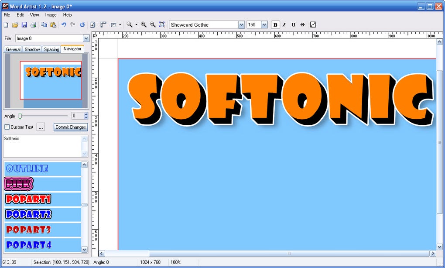This screenshot has width=445, height=268.
Task: Switch to the Spacing tab
Action: (x=51, y=49)
